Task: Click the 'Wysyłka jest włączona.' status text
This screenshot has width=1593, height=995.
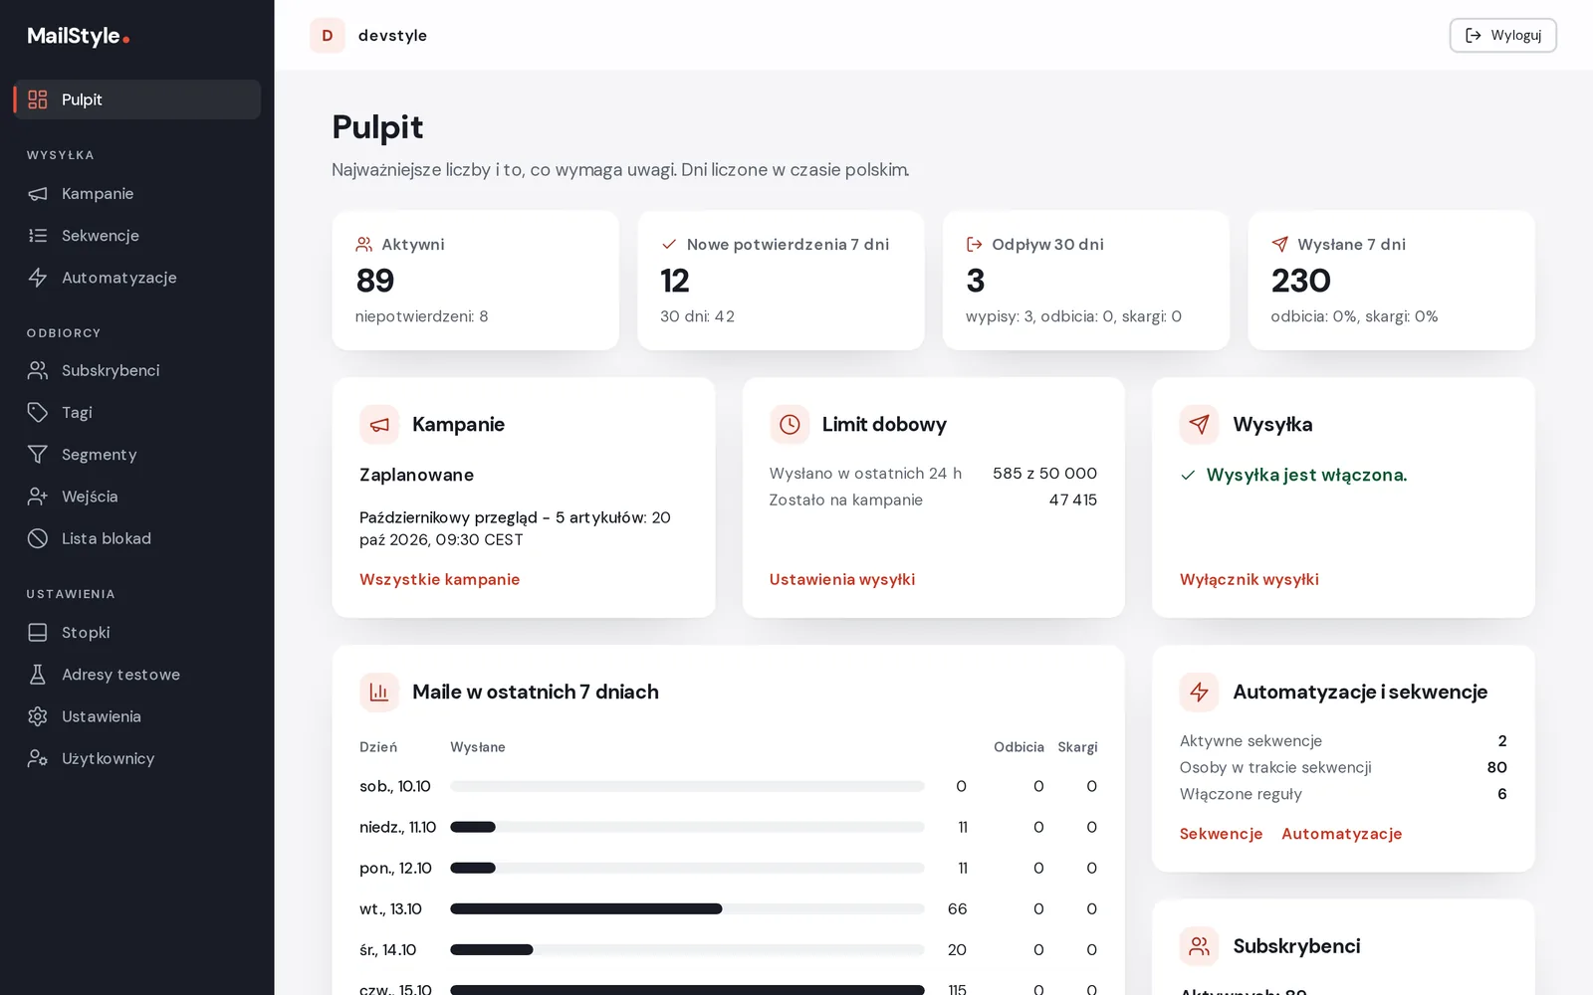Action: 1306,476
